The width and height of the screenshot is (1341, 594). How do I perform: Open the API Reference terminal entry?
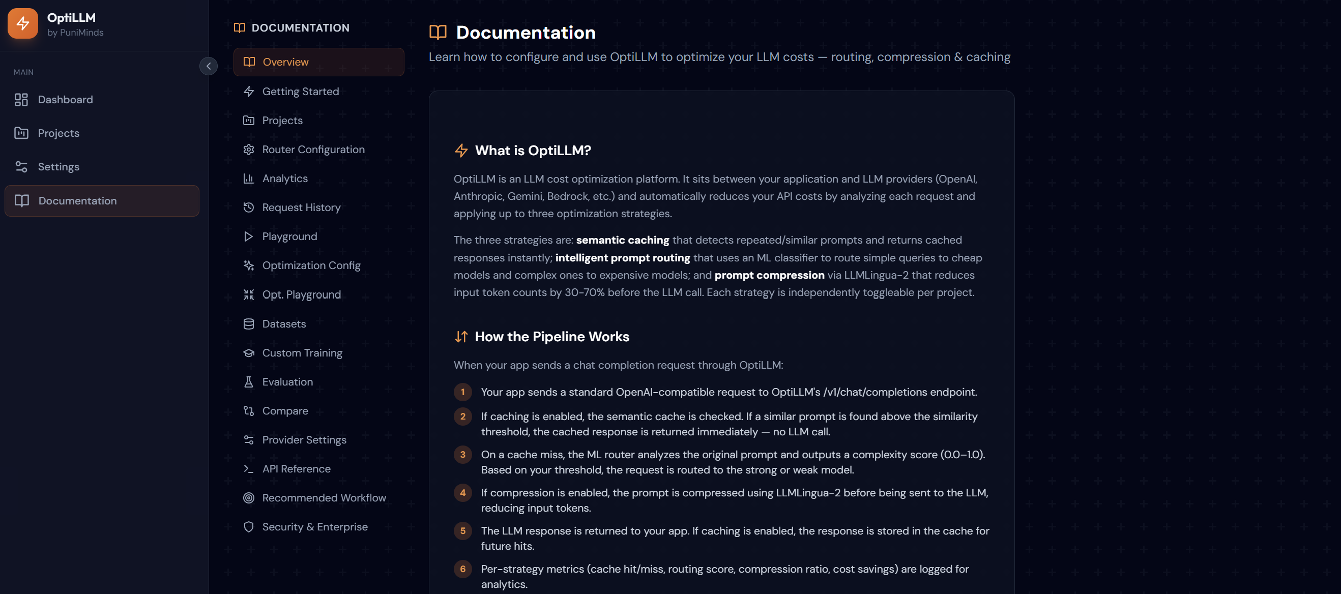point(296,469)
